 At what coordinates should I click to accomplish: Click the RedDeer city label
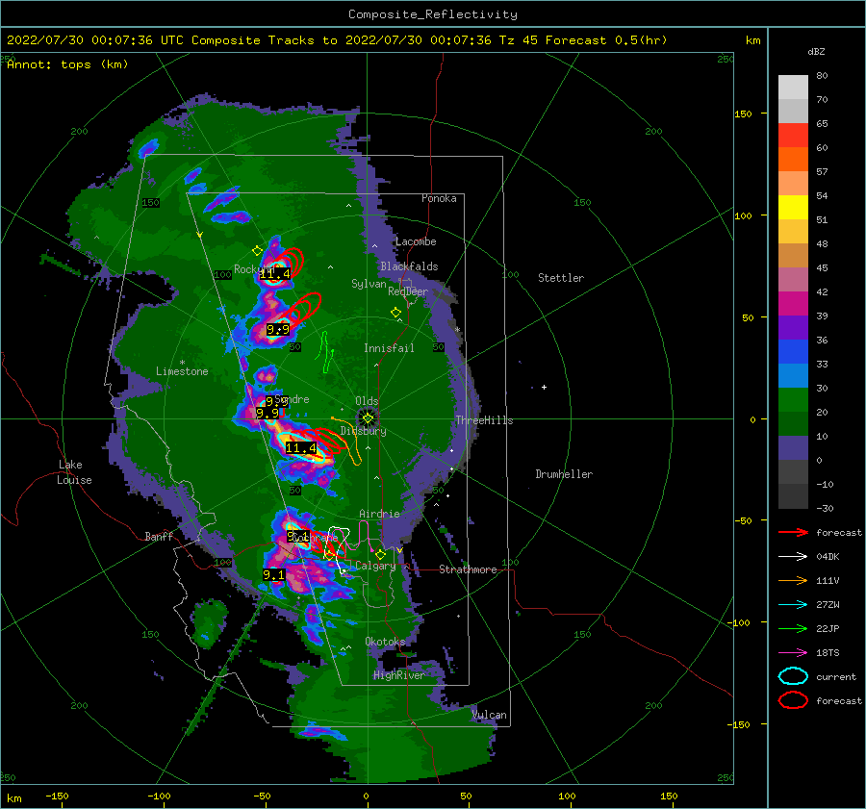[408, 291]
